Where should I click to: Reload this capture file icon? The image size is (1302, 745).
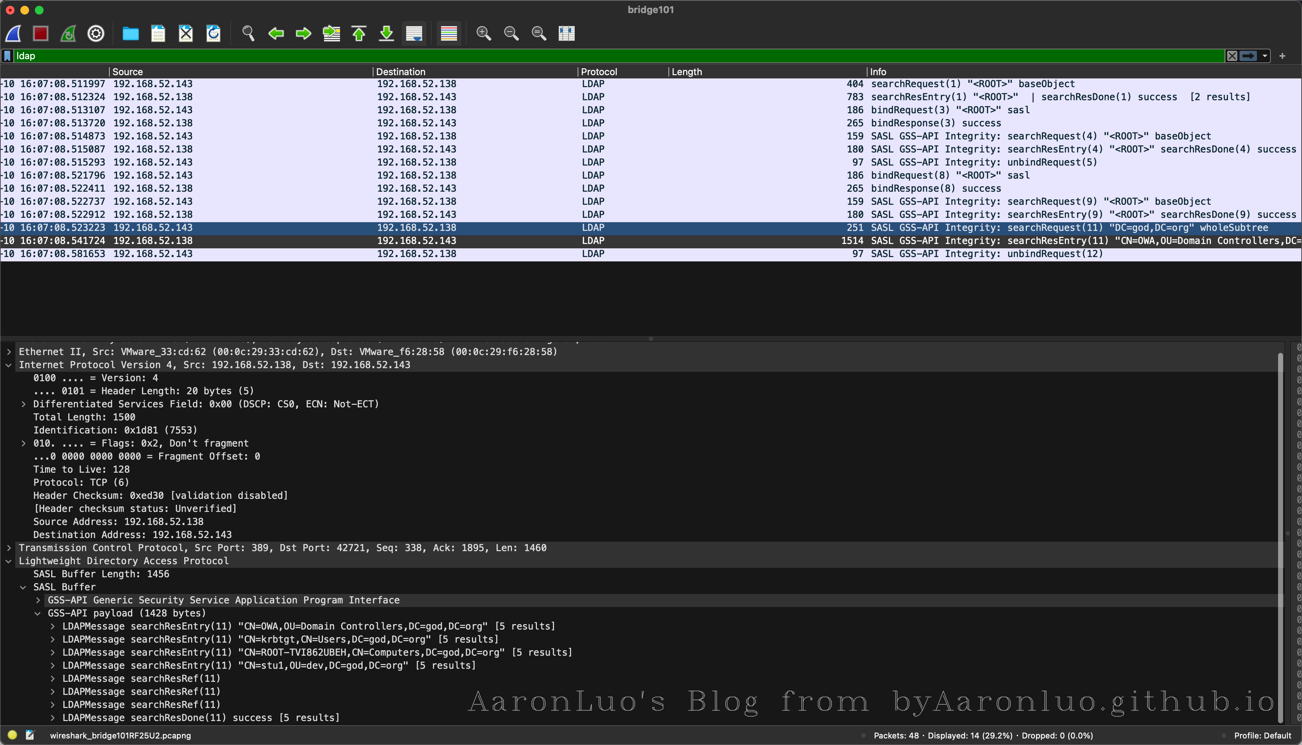(214, 34)
